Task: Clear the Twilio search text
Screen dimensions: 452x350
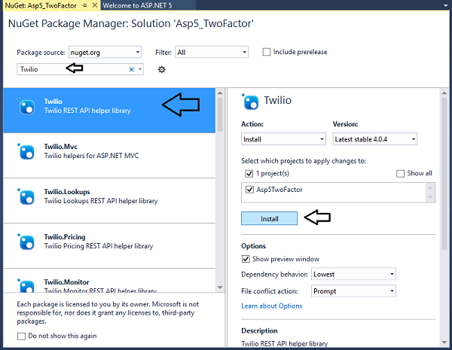Action: (131, 69)
